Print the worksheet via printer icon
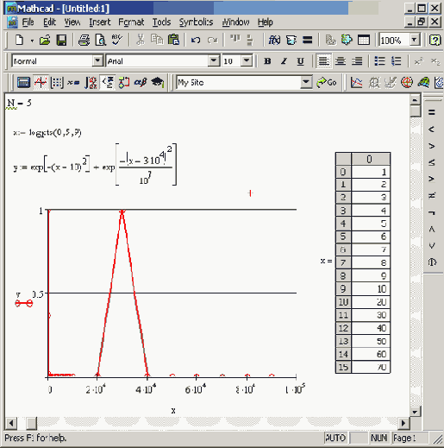Image resolution: width=444 pixels, height=448 pixels. pyautogui.click(x=84, y=40)
